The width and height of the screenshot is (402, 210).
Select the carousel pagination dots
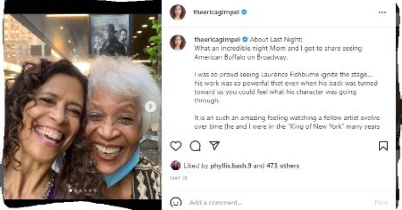83,191
